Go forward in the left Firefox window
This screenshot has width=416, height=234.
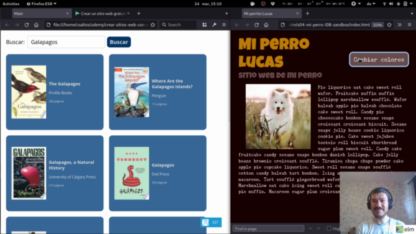point(17,25)
